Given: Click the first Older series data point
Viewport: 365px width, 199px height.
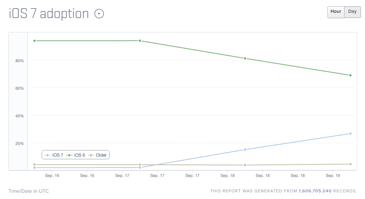Looking at the screenshot, I should point(34,165).
